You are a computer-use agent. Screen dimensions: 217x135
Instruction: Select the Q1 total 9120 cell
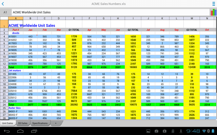[x=74, y=67]
